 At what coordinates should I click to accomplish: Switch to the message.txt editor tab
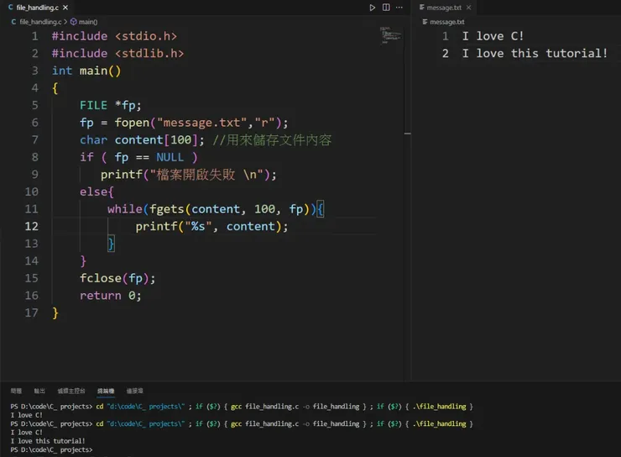pos(444,8)
